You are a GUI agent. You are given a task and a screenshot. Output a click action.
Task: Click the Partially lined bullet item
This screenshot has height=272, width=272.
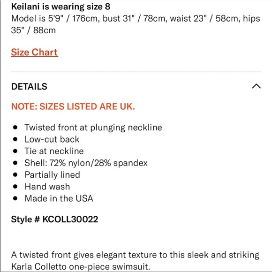[x=52, y=175]
